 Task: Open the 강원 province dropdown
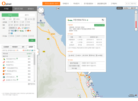(12, 19)
